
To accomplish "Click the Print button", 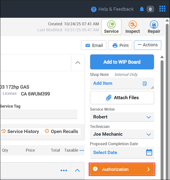I will point(120,45).
